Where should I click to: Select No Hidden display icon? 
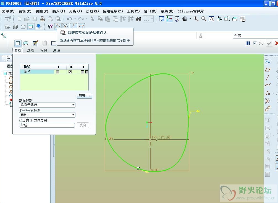coord(23,27)
